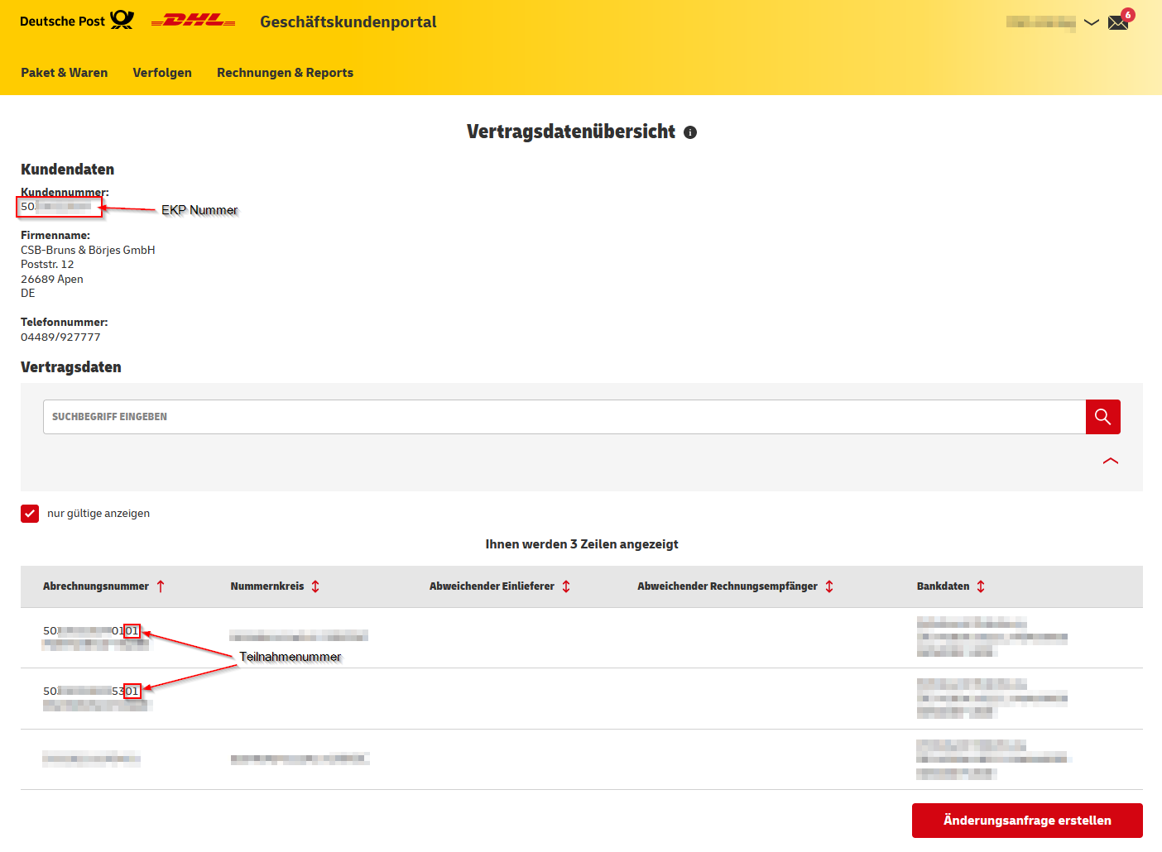Click the red magnifier search button
The image size is (1162, 852).
point(1103,417)
